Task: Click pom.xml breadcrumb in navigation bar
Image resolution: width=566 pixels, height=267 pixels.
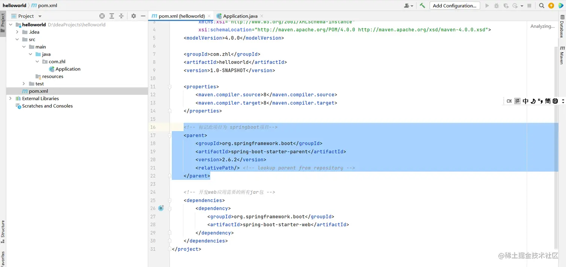Action: (44, 6)
